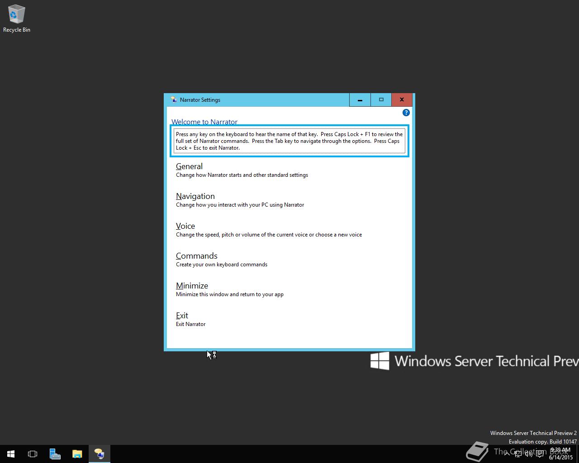Click 'Change how you interact with your PC' text

click(x=240, y=205)
